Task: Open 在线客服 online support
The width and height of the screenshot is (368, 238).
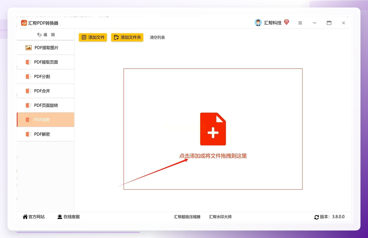Action: pos(69,217)
